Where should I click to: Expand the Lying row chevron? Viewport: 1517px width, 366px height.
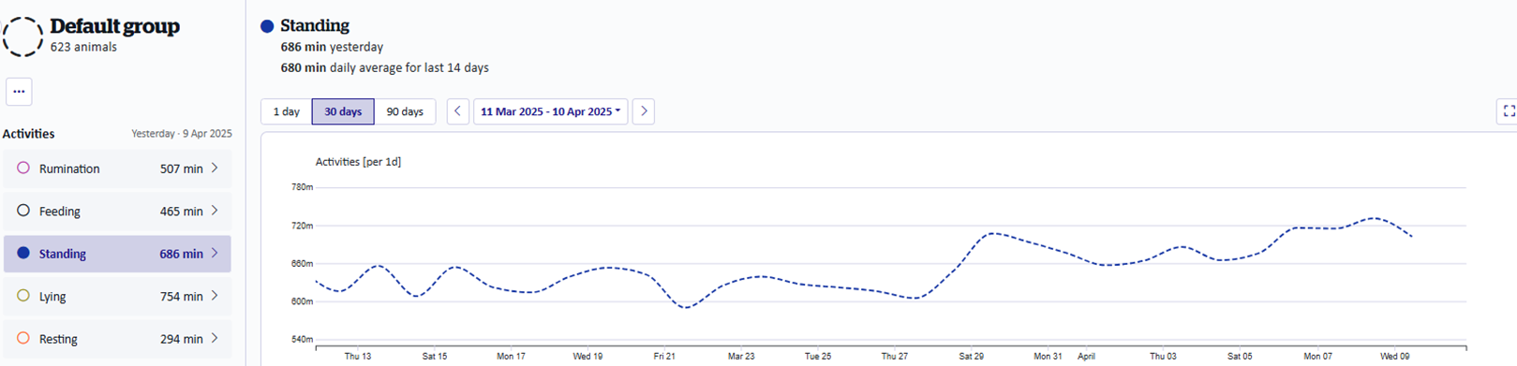[215, 296]
